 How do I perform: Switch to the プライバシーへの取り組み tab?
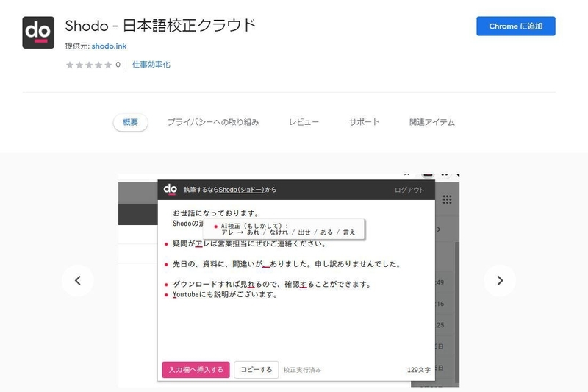click(x=213, y=122)
